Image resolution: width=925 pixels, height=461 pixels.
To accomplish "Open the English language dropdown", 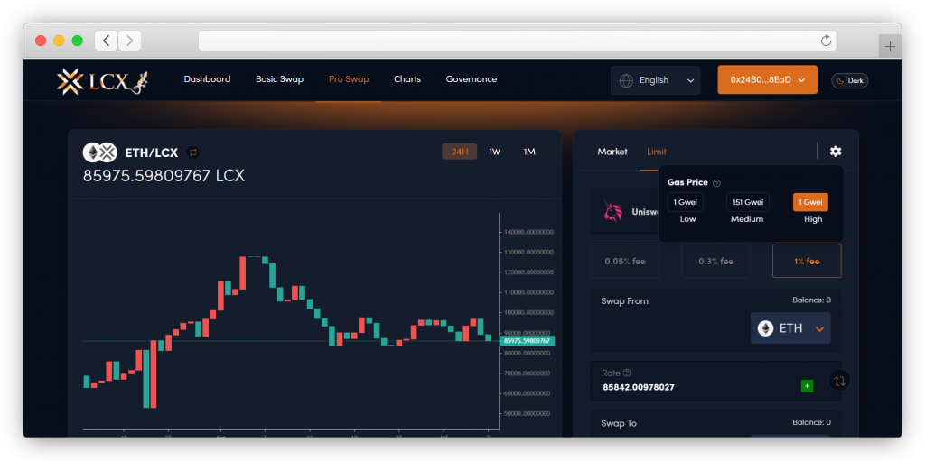I will [x=656, y=80].
